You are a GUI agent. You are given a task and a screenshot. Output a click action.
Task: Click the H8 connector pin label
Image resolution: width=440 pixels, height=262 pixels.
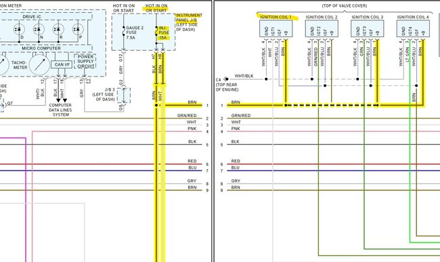(160, 56)
